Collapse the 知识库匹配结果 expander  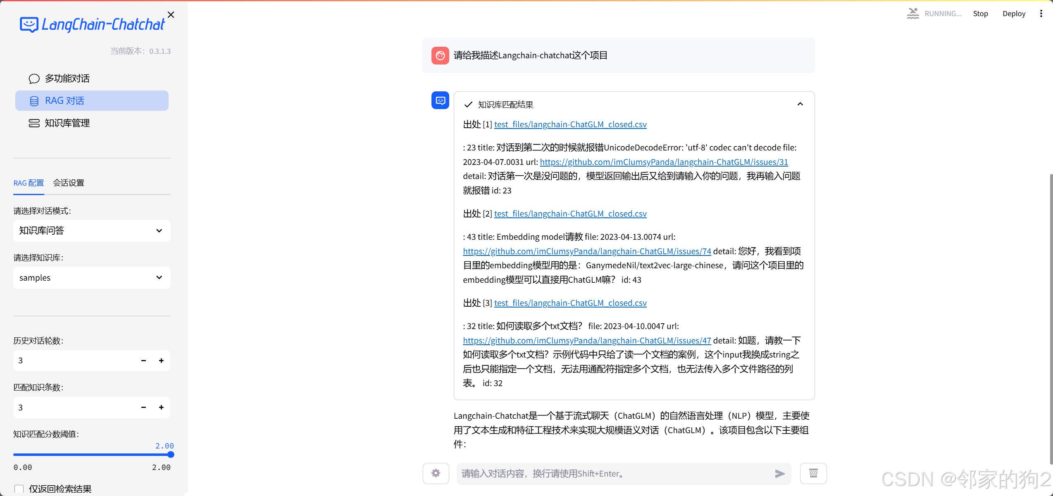click(800, 104)
